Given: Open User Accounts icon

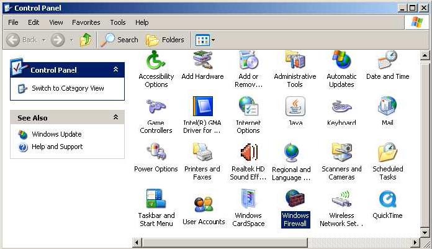Looking at the screenshot, I should (x=204, y=205).
